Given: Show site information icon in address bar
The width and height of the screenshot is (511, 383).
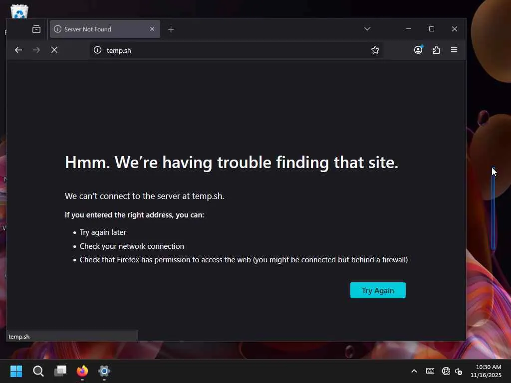Looking at the screenshot, I should coord(97,50).
